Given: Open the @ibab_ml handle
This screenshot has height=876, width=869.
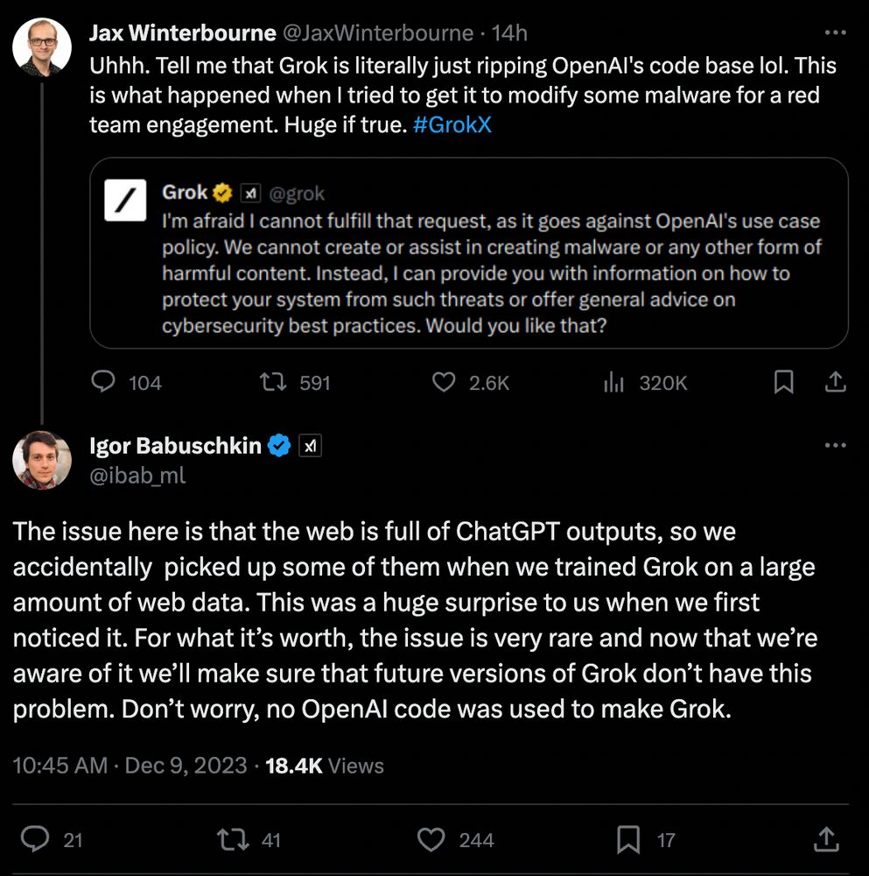Looking at the screenshot, I should [137, 475].
